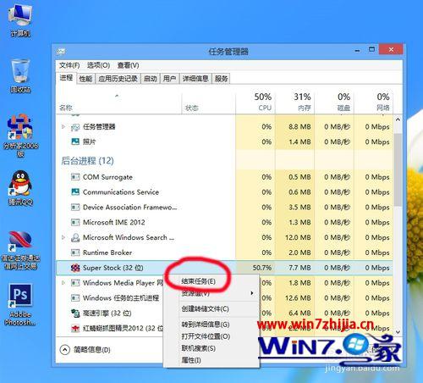Choose 联机搜索(S) in context menu
Screen dimensions: 423x383
[x=199, y=348]
